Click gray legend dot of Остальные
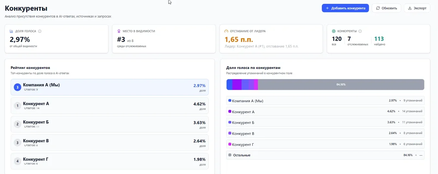438x174 pixels. click(230, 155)
